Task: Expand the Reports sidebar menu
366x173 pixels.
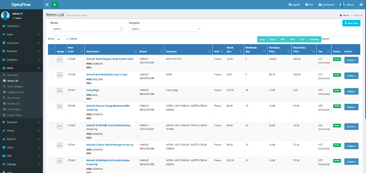Action: click(x=21, y=139)
